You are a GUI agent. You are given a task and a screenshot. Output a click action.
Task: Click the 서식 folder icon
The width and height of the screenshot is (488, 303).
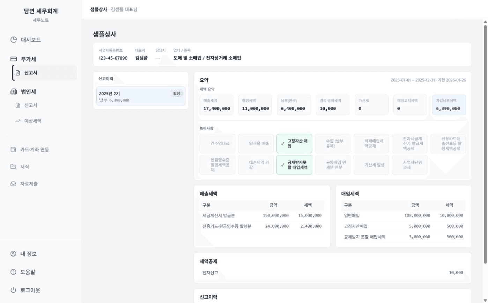point(14,167)
